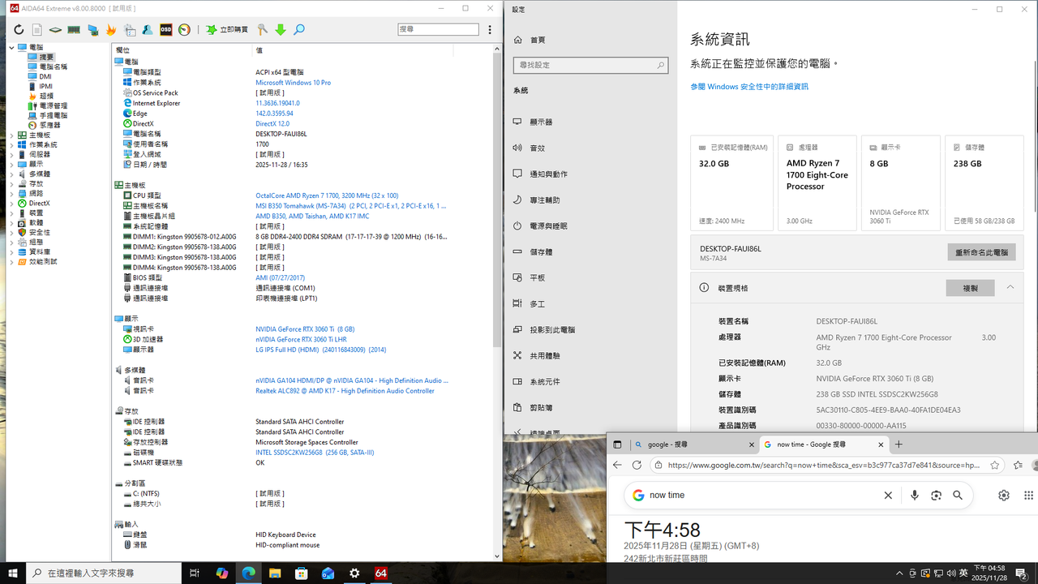Click the Realtek ALC892 audio link
The height and width of the screenshot is (584, 1038).
(345, 391)
